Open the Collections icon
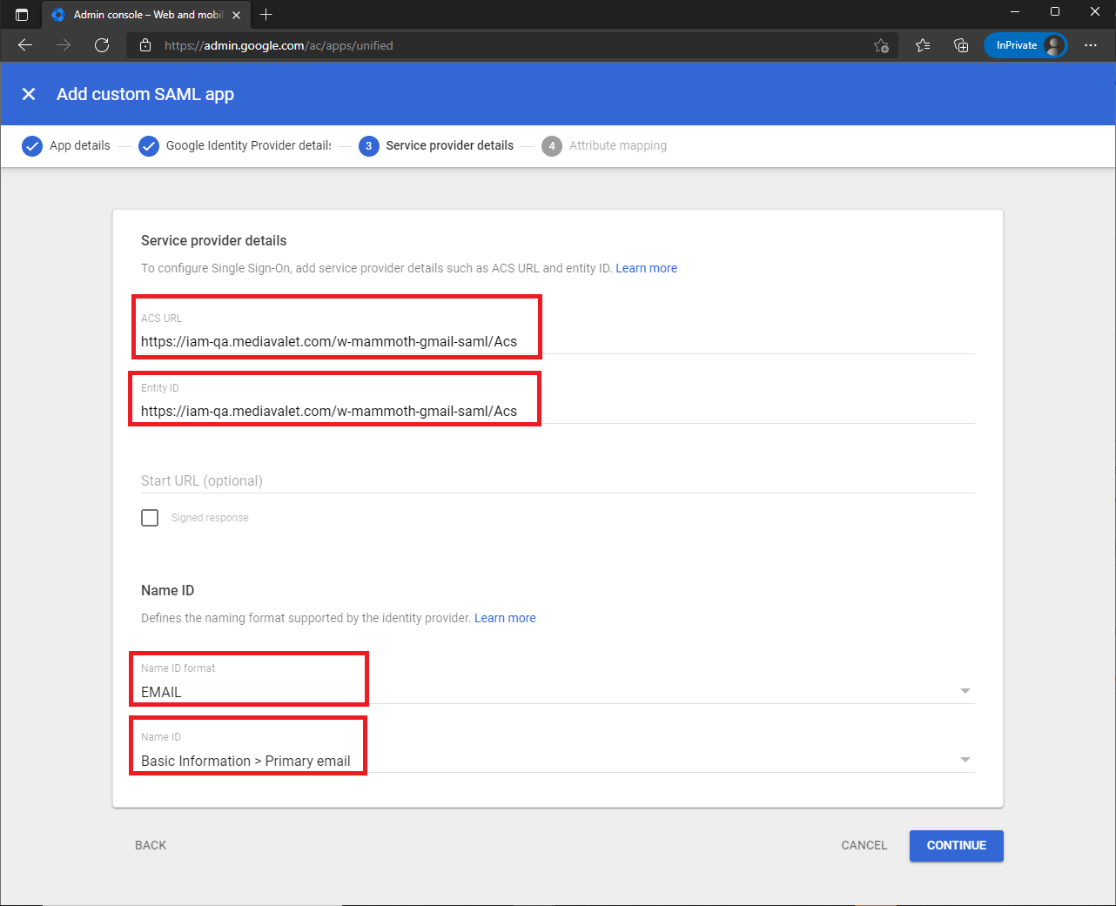Viewport: 1116px width, 906px height. pyautogui.click(x=961, y=45)
